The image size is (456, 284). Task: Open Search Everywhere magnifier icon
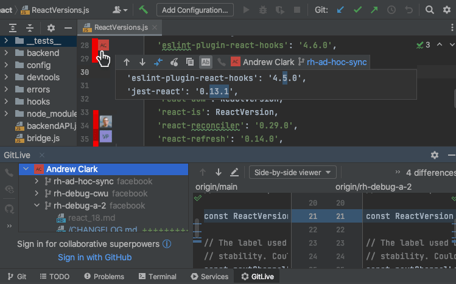click(430, 10)
